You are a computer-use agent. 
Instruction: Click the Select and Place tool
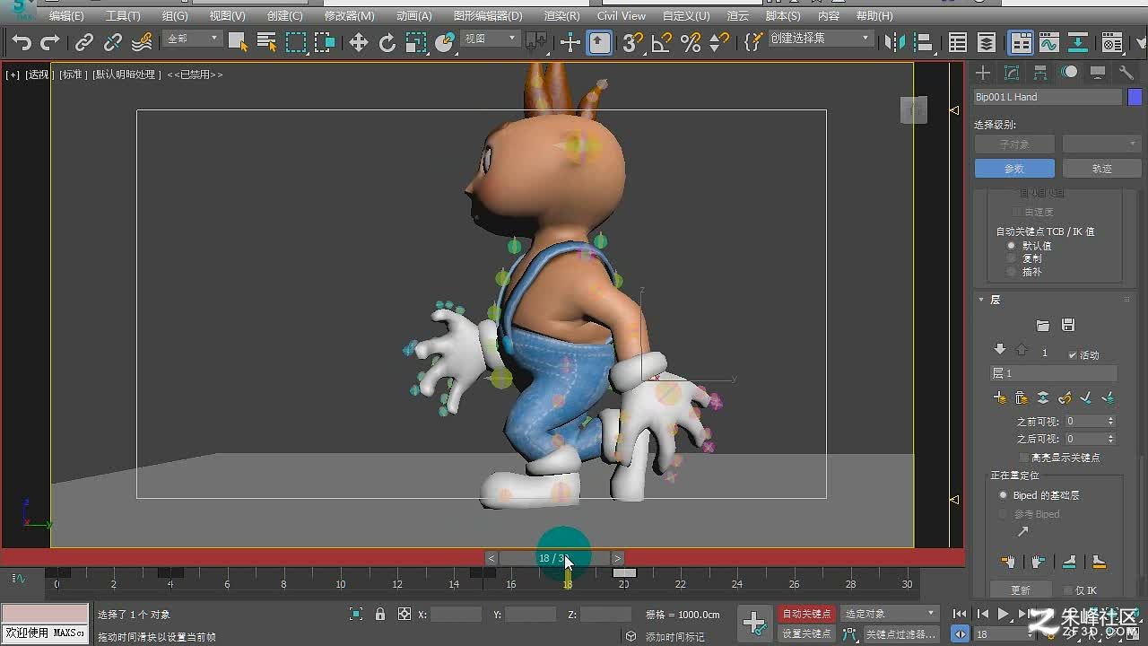pos(445,42)
